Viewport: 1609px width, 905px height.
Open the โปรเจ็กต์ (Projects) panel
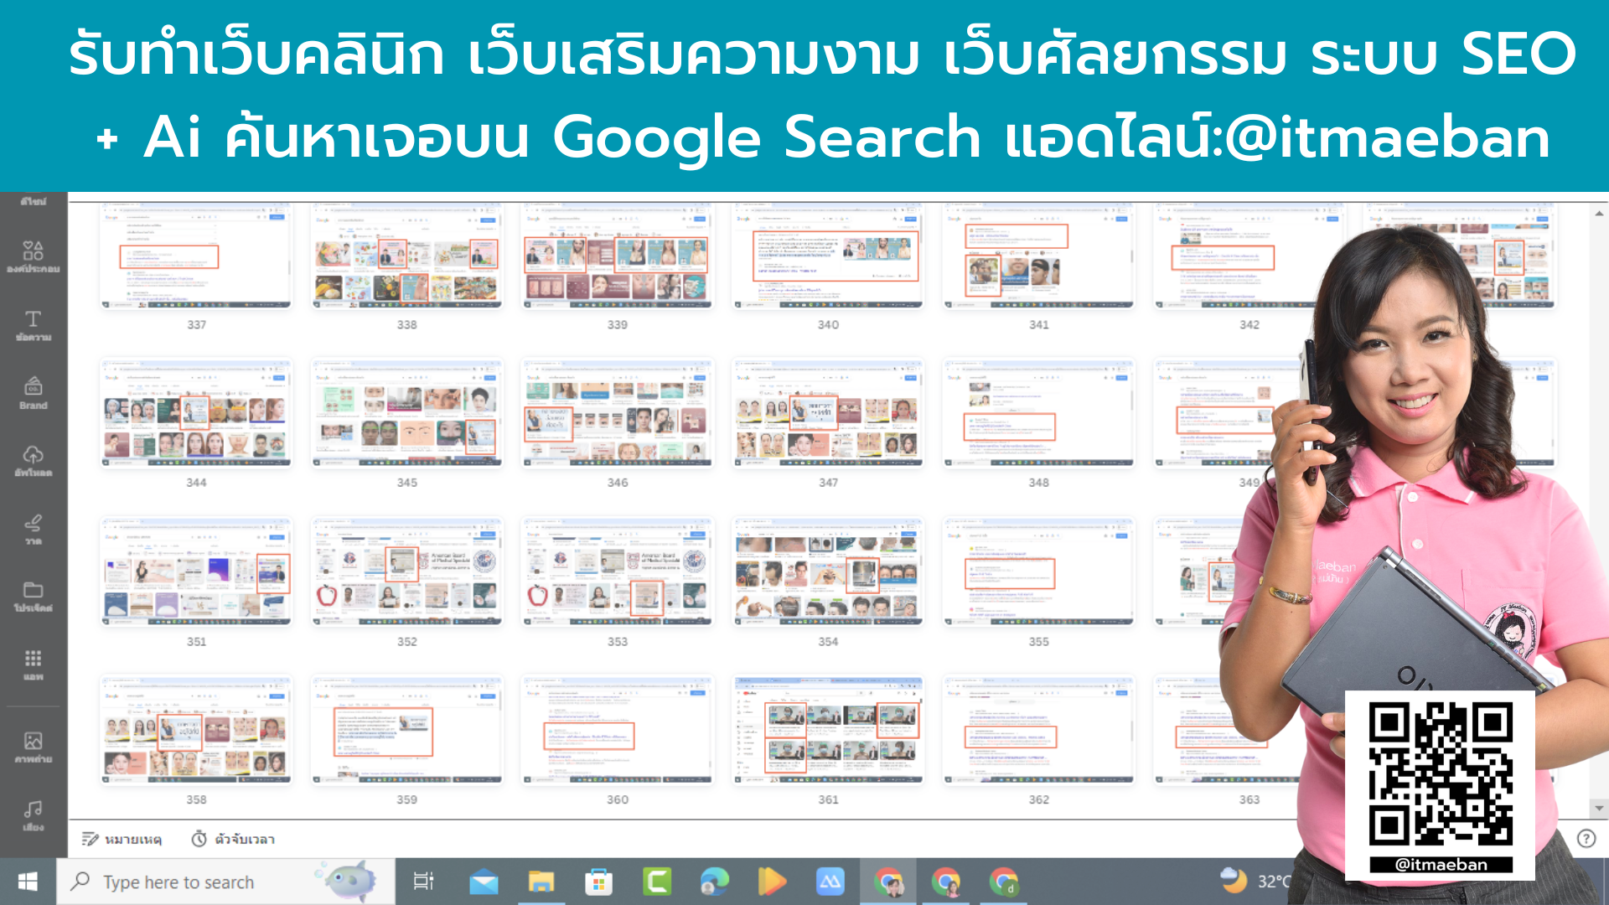pyautogui.click(x=33, y=597)
